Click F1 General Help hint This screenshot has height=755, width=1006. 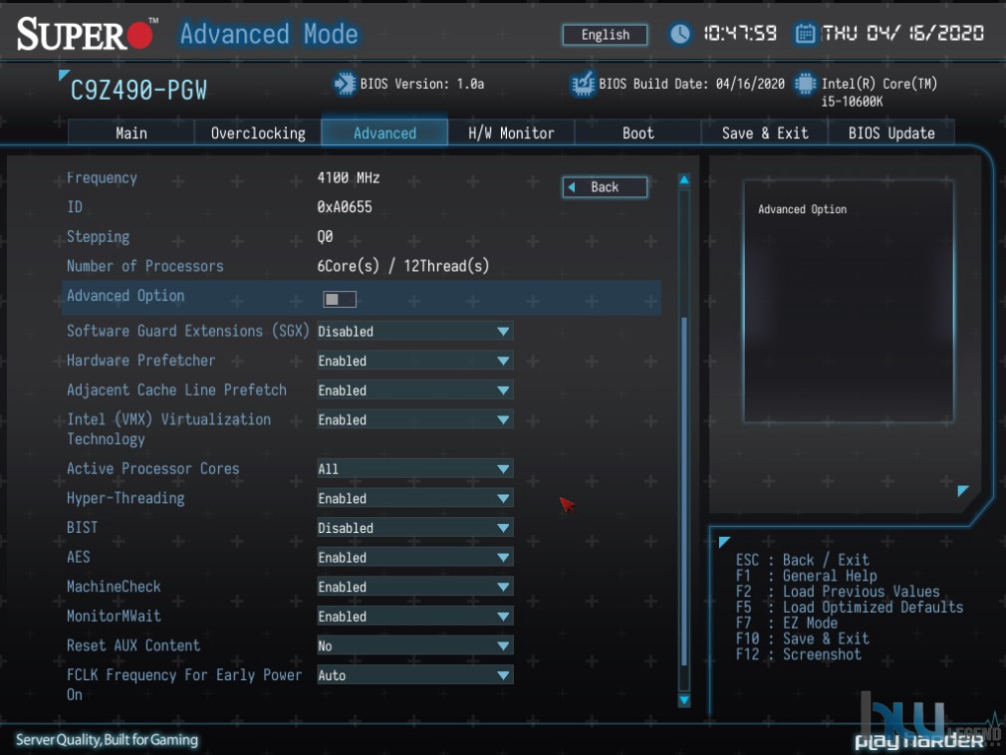[x=807, y=576]
